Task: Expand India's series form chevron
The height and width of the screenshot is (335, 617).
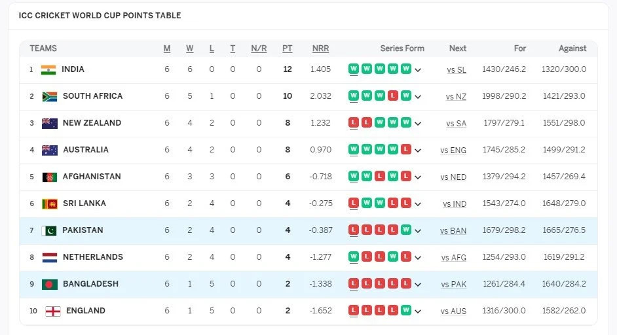Action: [418, 70]
